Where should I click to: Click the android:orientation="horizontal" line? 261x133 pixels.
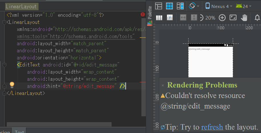(59, 58)
